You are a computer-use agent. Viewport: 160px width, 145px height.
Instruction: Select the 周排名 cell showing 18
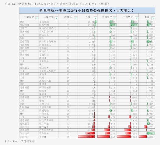tap(68, 78)
